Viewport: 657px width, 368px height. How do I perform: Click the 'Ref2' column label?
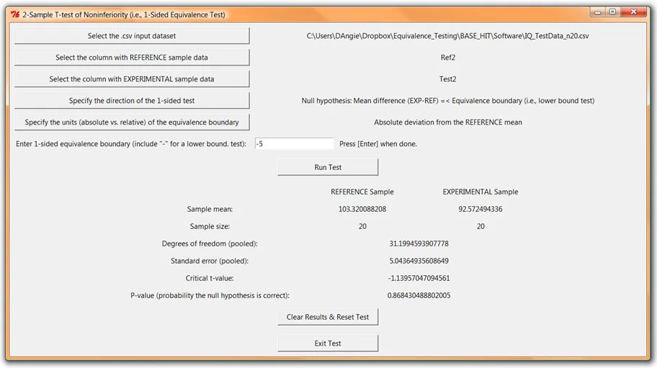tap(448, 58)
